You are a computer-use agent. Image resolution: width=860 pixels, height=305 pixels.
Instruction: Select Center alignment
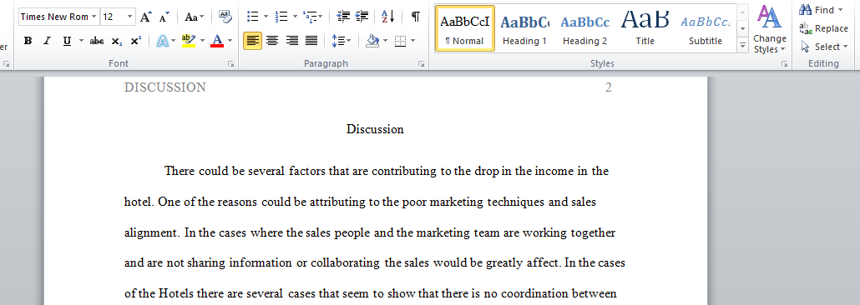coord(272,41)
